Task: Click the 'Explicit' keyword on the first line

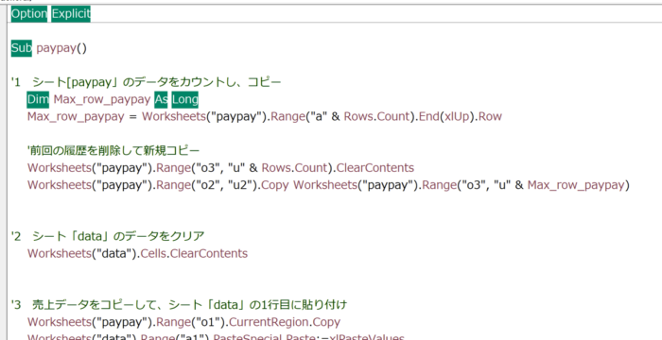Action: pyautogui.click(x=71, y=14)
